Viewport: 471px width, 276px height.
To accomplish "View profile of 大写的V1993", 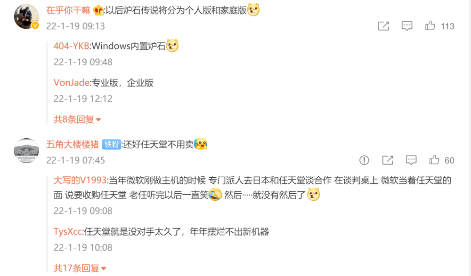I will [x=80, y=180].
